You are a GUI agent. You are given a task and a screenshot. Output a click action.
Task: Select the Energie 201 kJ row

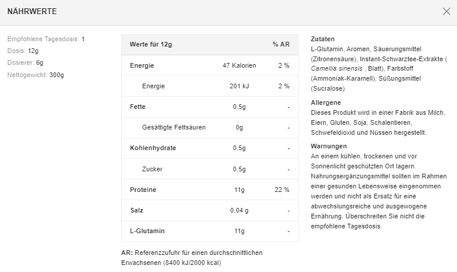(x=210, y=86)
